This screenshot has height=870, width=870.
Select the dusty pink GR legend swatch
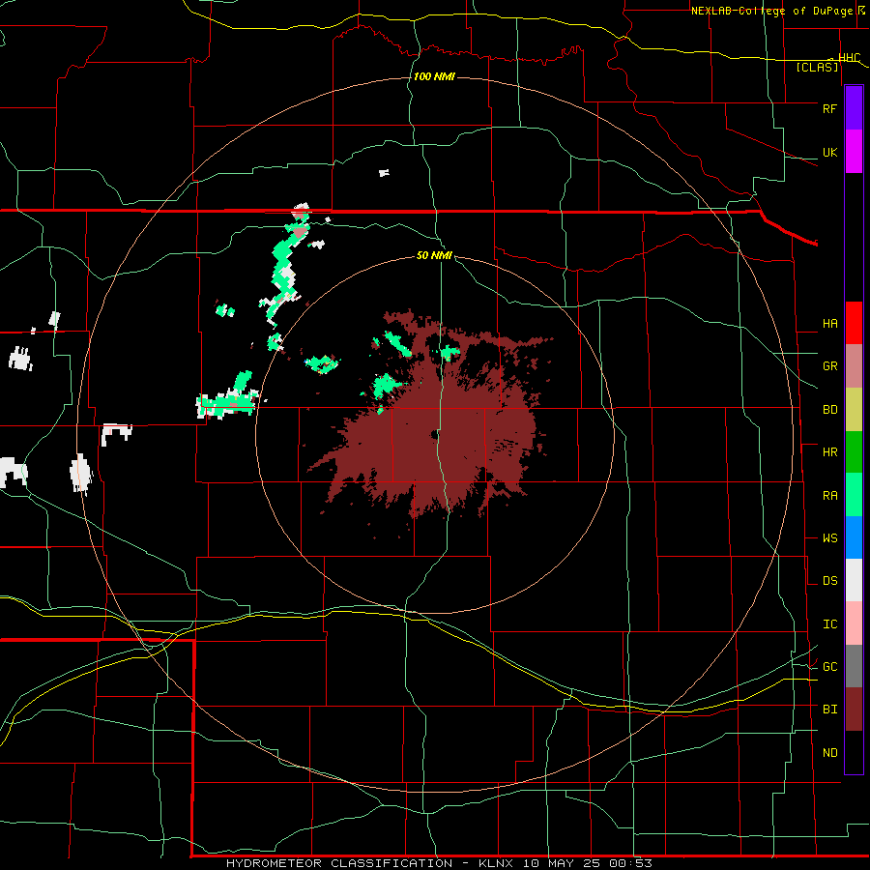coord(854,366)
